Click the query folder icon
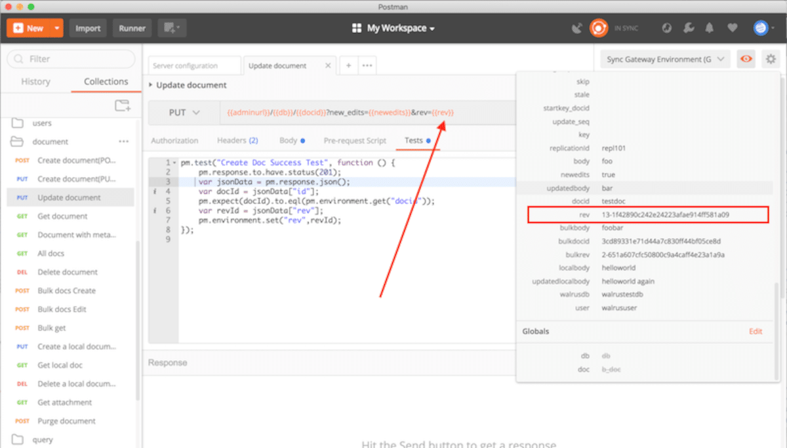Viewport: 787px width, 448px height. click(x=18, y=439)
